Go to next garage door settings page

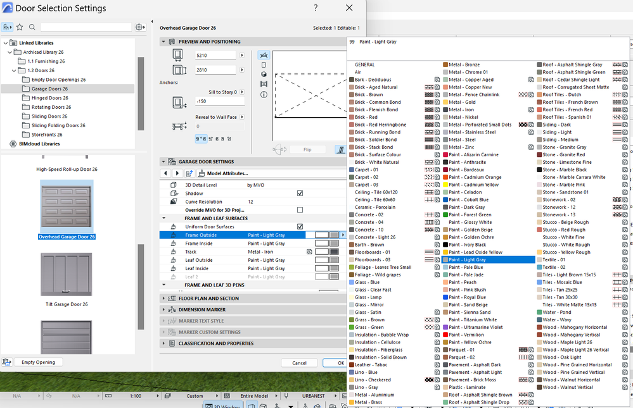(x=177, y=173)
